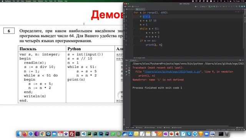Open Finder from the Dock

click(19, 134)
